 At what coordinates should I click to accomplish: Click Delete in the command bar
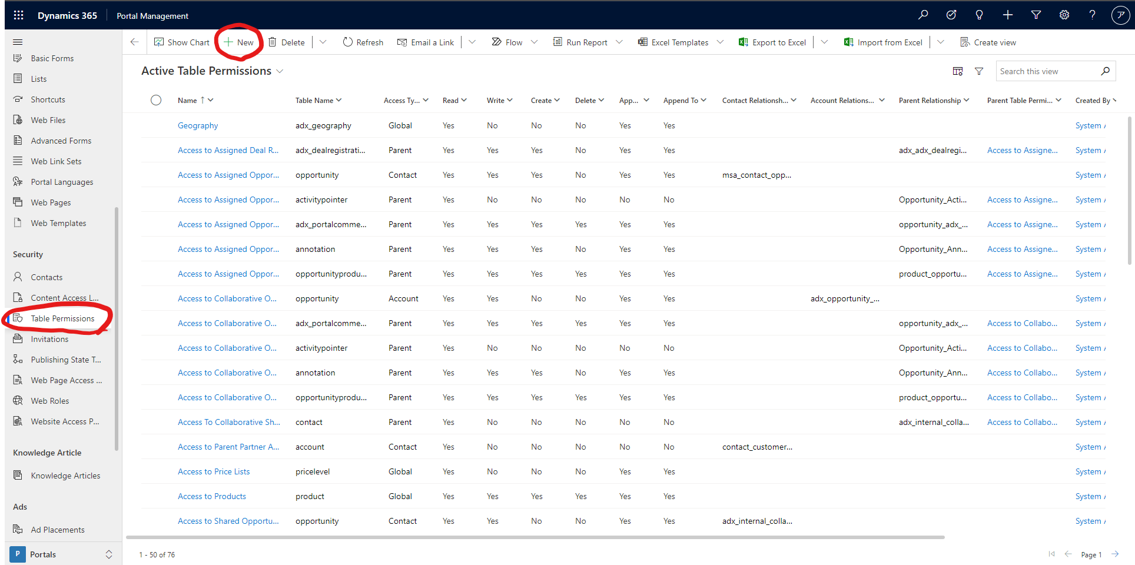tap(287, 42)
